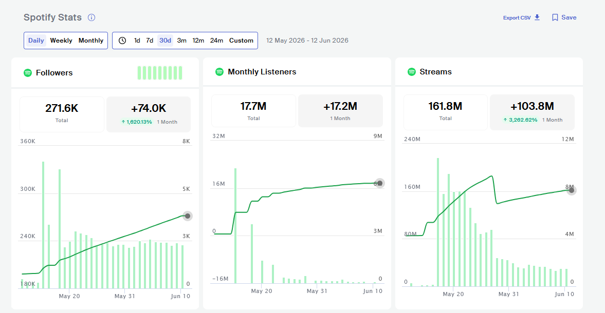This screenshot has width=605, height=313.
Task: Click the end point marker on the Streams chart
Action: click(572, 190)
